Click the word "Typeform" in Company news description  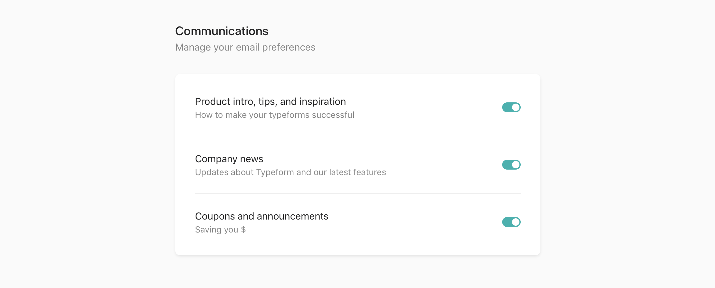pyautogui.click(x=275, y=172)
